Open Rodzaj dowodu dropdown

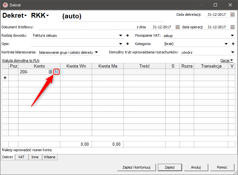click(x=120, y=35)
